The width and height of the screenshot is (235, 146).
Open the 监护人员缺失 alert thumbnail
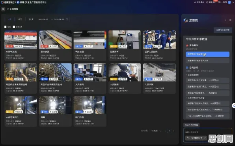coord(159,40)
